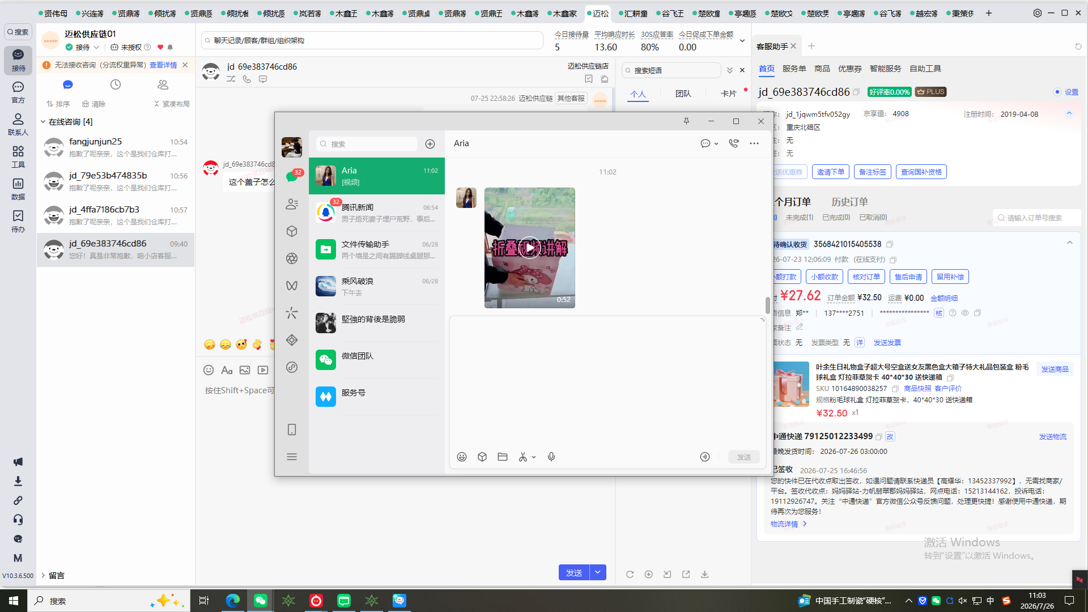The width and height of the screenshot is (1088, 612).
Task: Open 待办 to-do in left sidebar
Action: pos(18,221)
